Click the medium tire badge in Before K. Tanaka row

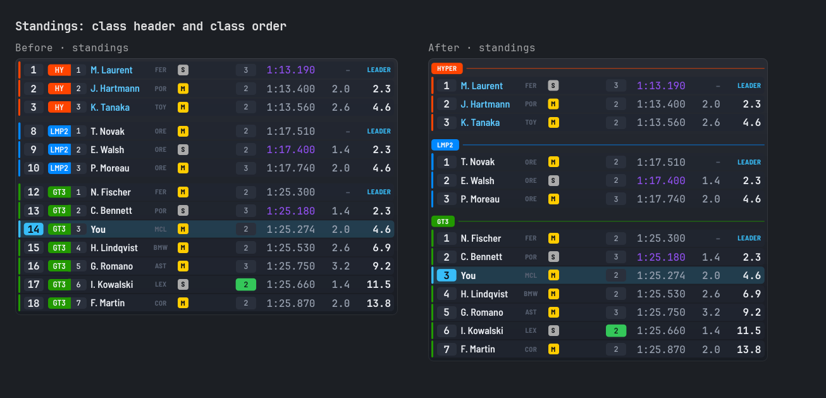[183, 107]
